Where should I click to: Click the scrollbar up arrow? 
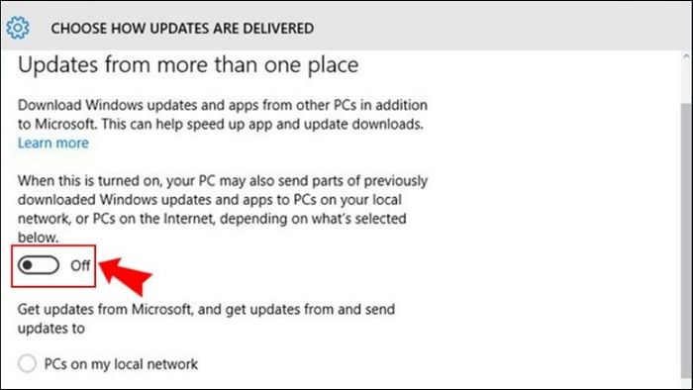point(686,56)
